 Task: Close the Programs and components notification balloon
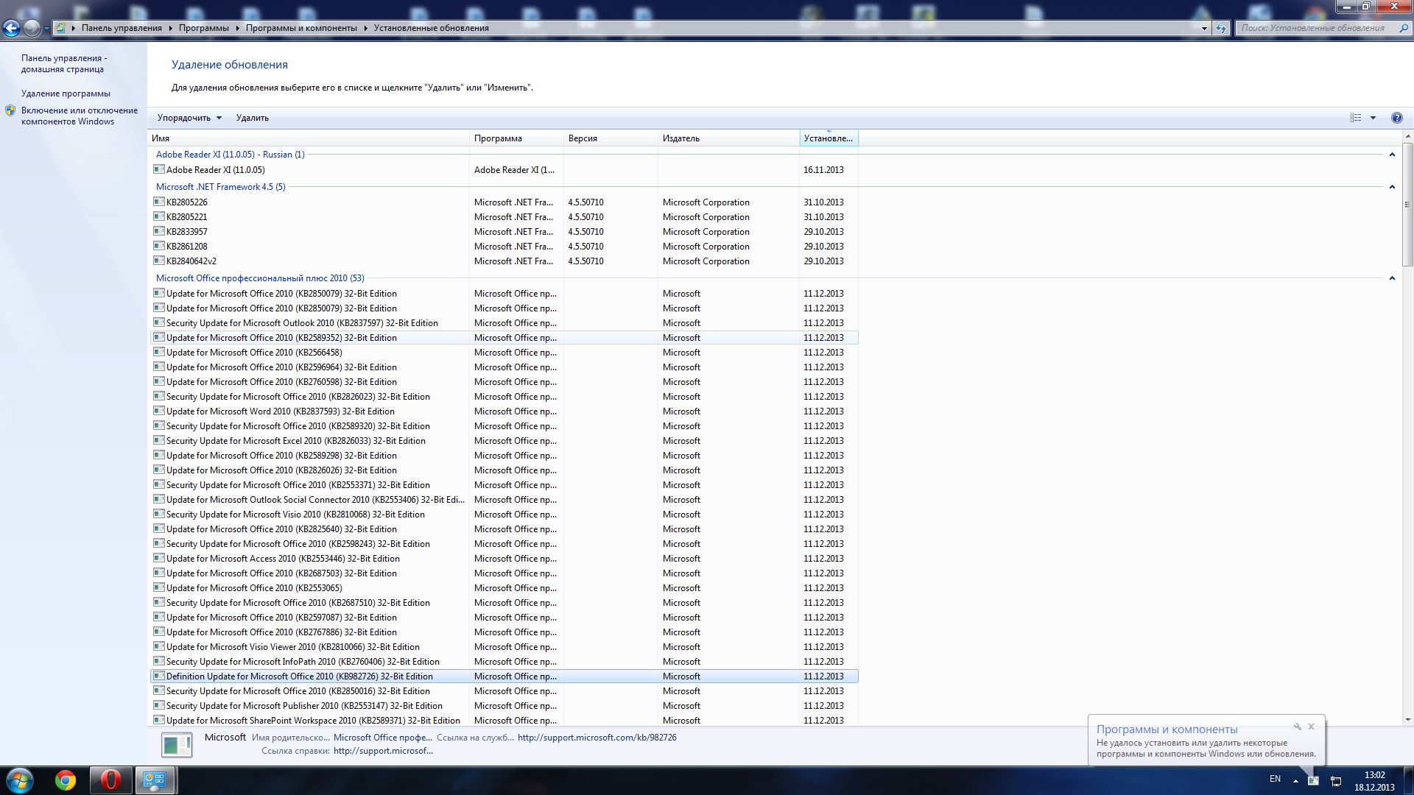point(1311,727)
